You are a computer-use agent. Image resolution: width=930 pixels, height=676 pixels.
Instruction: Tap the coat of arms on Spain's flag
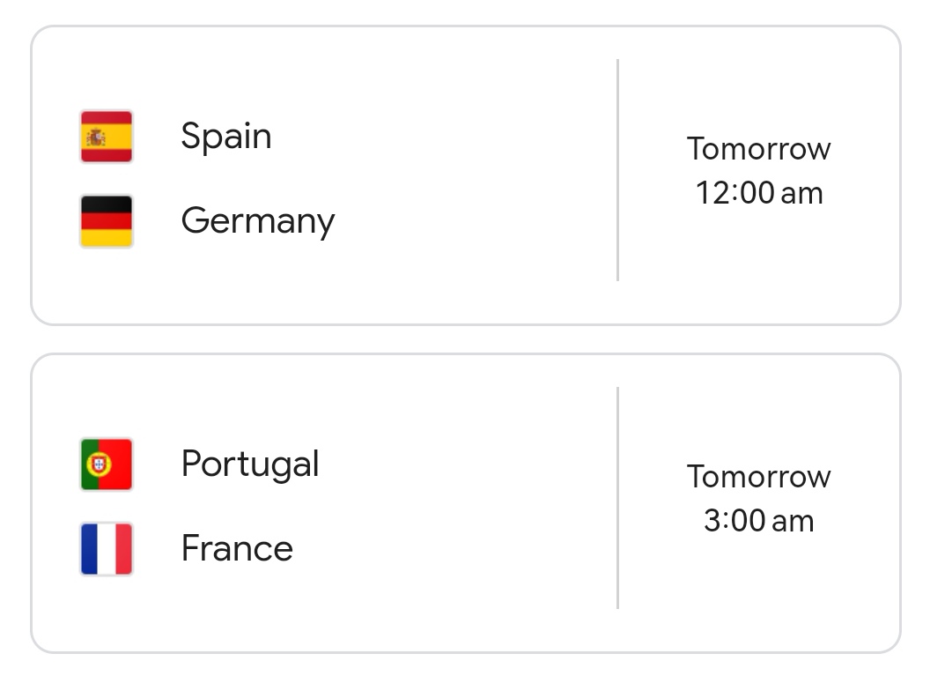pyautogui.click(x=96, y=137)
